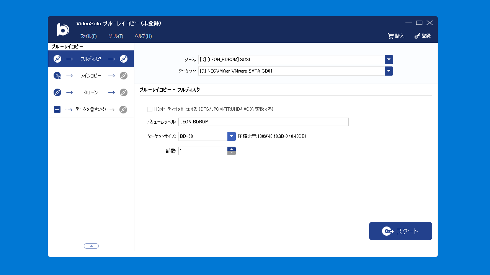
Task: Click the ボリュームラベル input field
Action: 263,122
